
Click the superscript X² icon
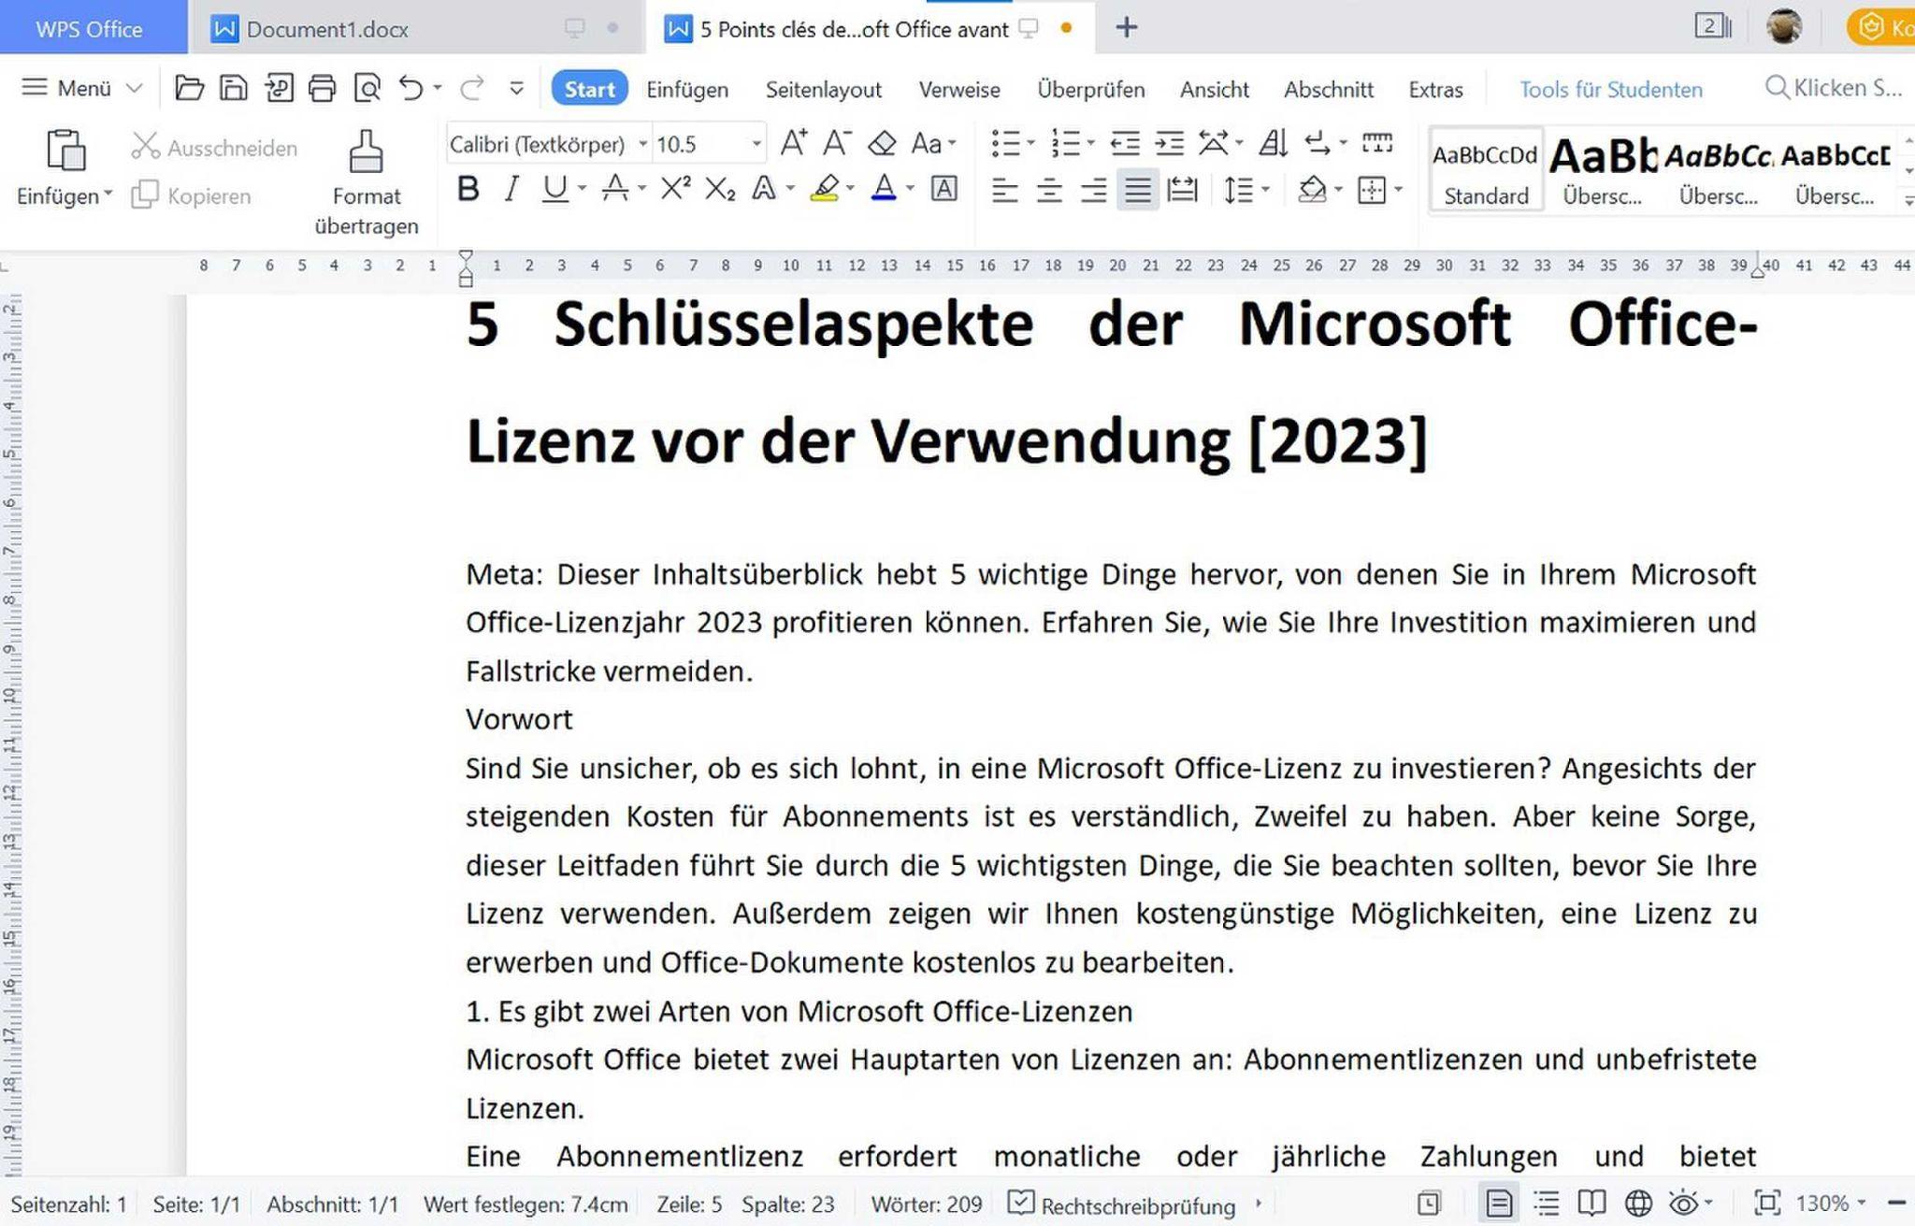coord(675,190)
